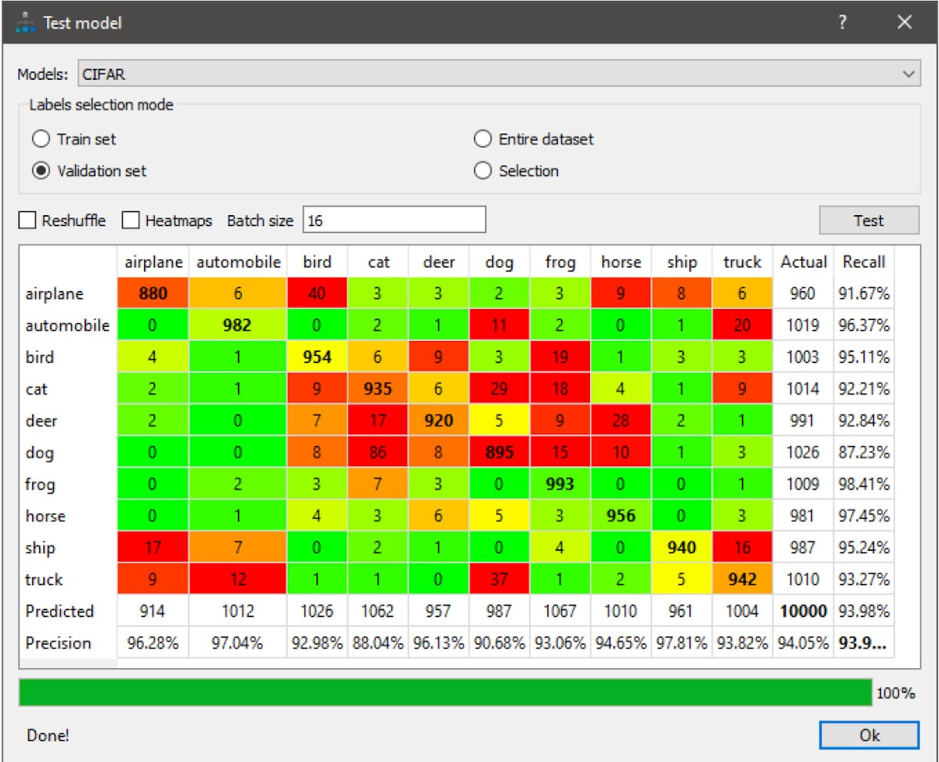Click the Test button

[869, 220]
